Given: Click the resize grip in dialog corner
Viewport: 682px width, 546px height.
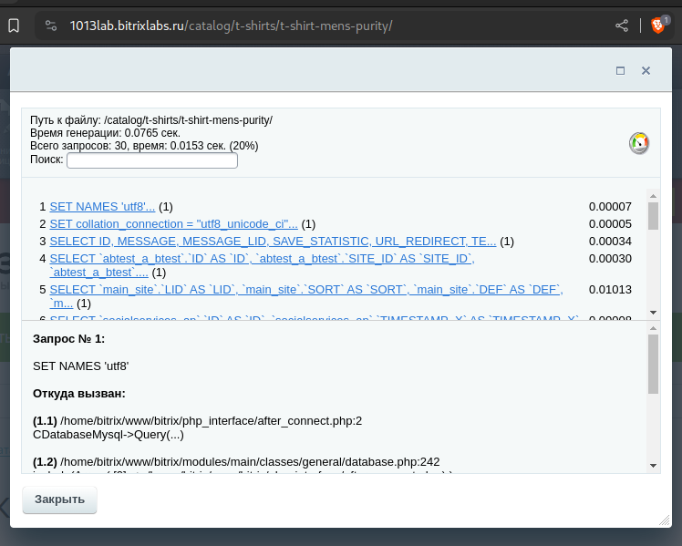Looking at the screenshot, I should [664, 520].
